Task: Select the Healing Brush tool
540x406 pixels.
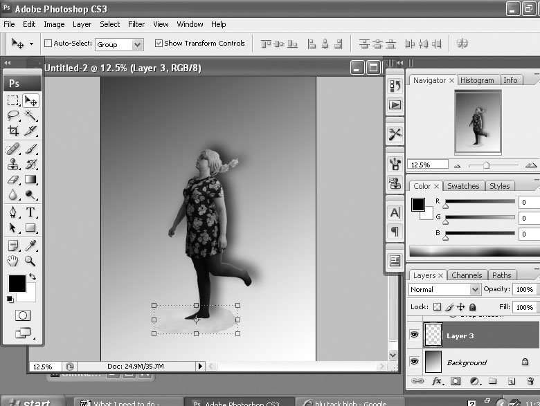Action: (x=12, y=149)
